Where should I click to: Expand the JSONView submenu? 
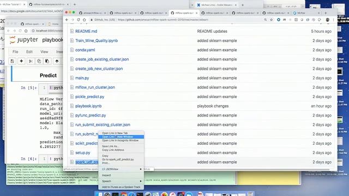[121, 169]
